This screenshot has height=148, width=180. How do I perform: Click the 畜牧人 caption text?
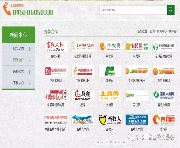[x=110, y=129]
